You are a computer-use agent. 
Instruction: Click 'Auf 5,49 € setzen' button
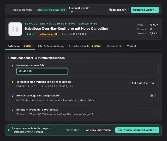(x=143, y=83)
